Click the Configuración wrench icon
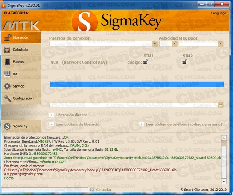 point(8,98)
